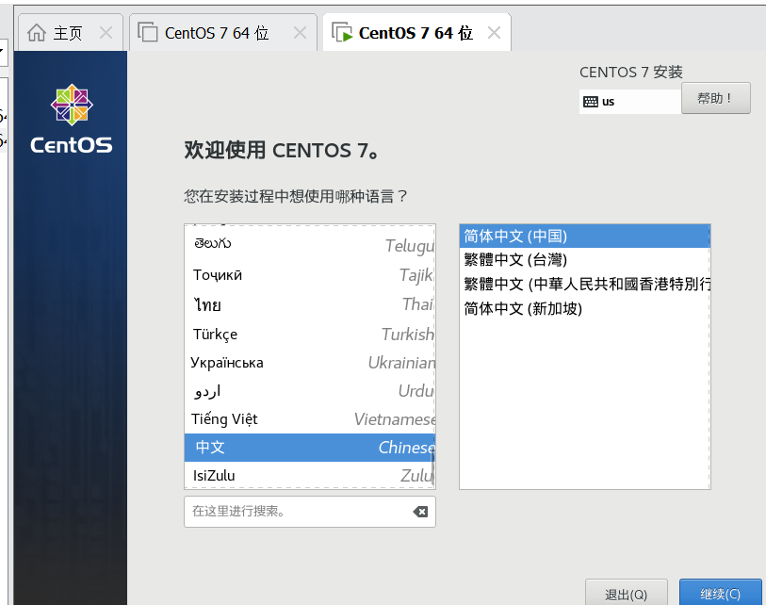
Task: Select 简体中文 (中国) locale
Action: click(585, 236)
